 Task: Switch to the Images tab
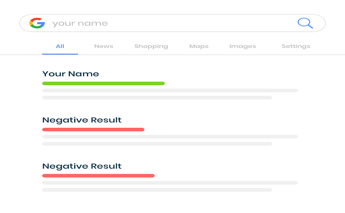[242, 46]
